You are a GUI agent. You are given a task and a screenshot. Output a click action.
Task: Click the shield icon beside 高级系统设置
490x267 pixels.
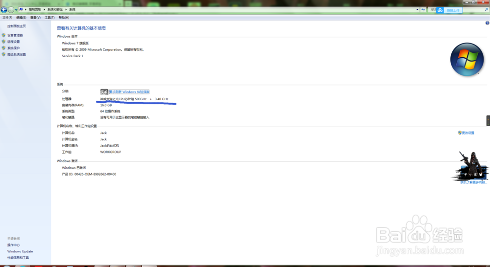3,54
